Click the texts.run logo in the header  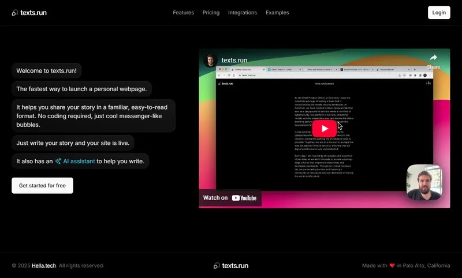point(29,13)
